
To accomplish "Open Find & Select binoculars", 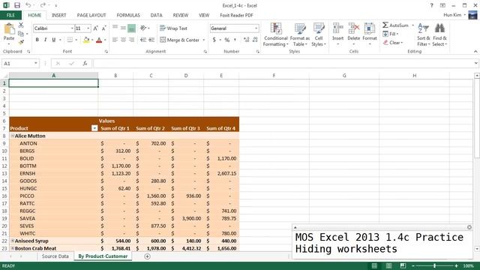I will [439, 34].
